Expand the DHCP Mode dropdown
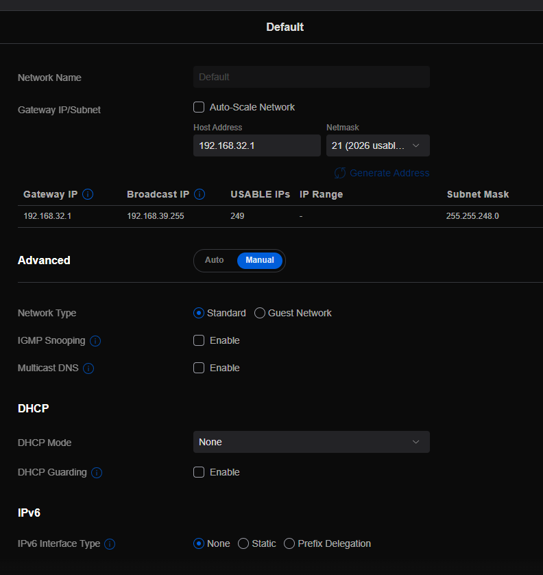The width and height of the screenshot is (543, 575). (311, 442)
